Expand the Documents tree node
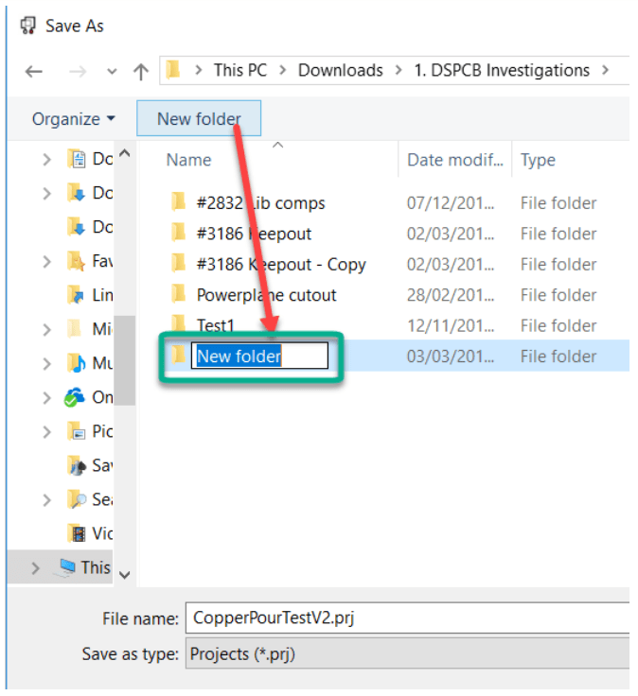Image resolution: width=638 pixels, height=696 pixels. pyautogui.click(x=47, y=160)
